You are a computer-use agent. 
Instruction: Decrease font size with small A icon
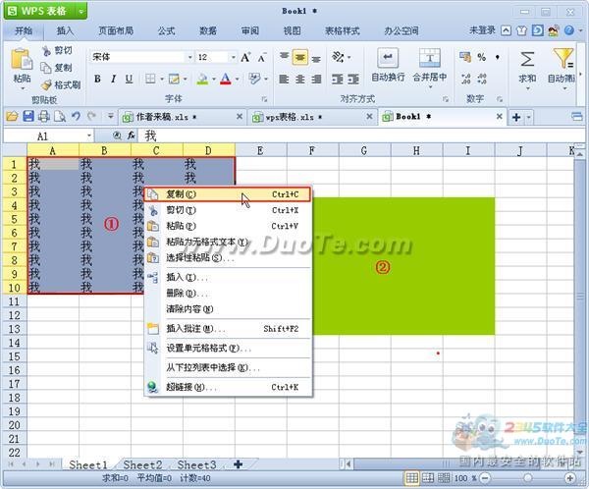click(x=262, y=58)
